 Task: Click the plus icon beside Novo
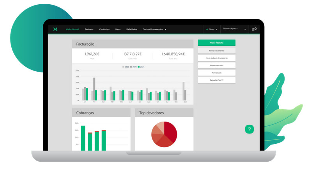207,29
